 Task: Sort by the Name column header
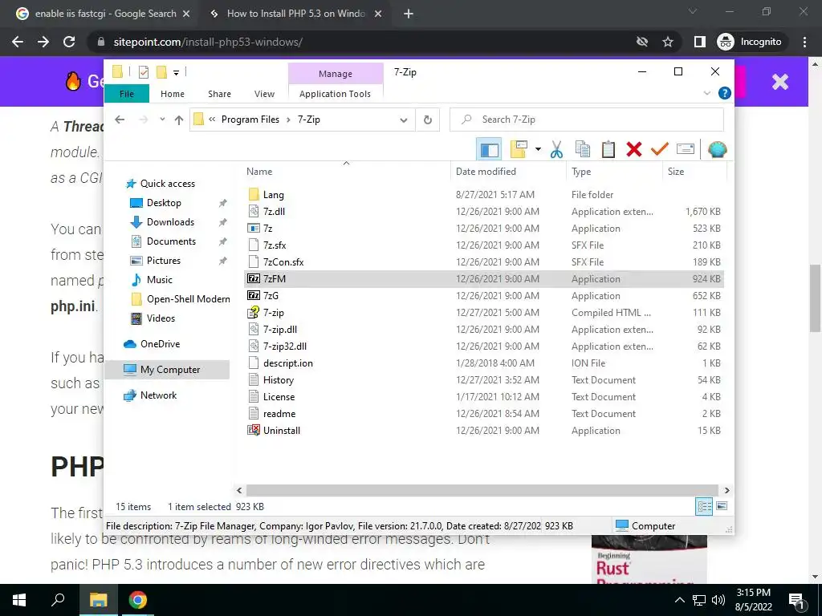346,172
